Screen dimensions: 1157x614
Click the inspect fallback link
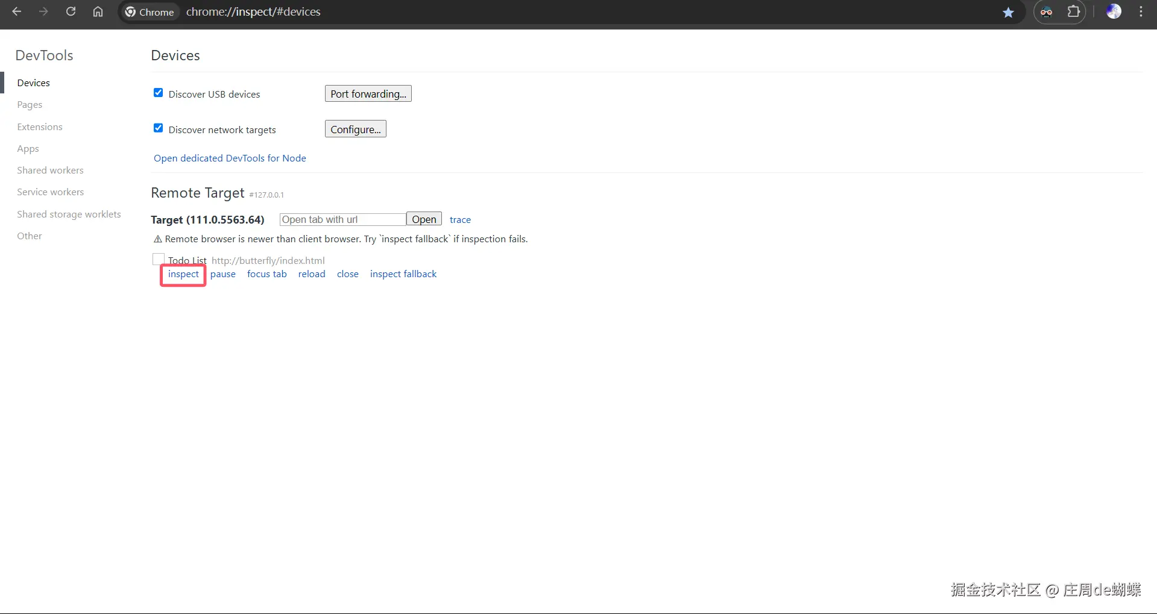click(403, 274)
